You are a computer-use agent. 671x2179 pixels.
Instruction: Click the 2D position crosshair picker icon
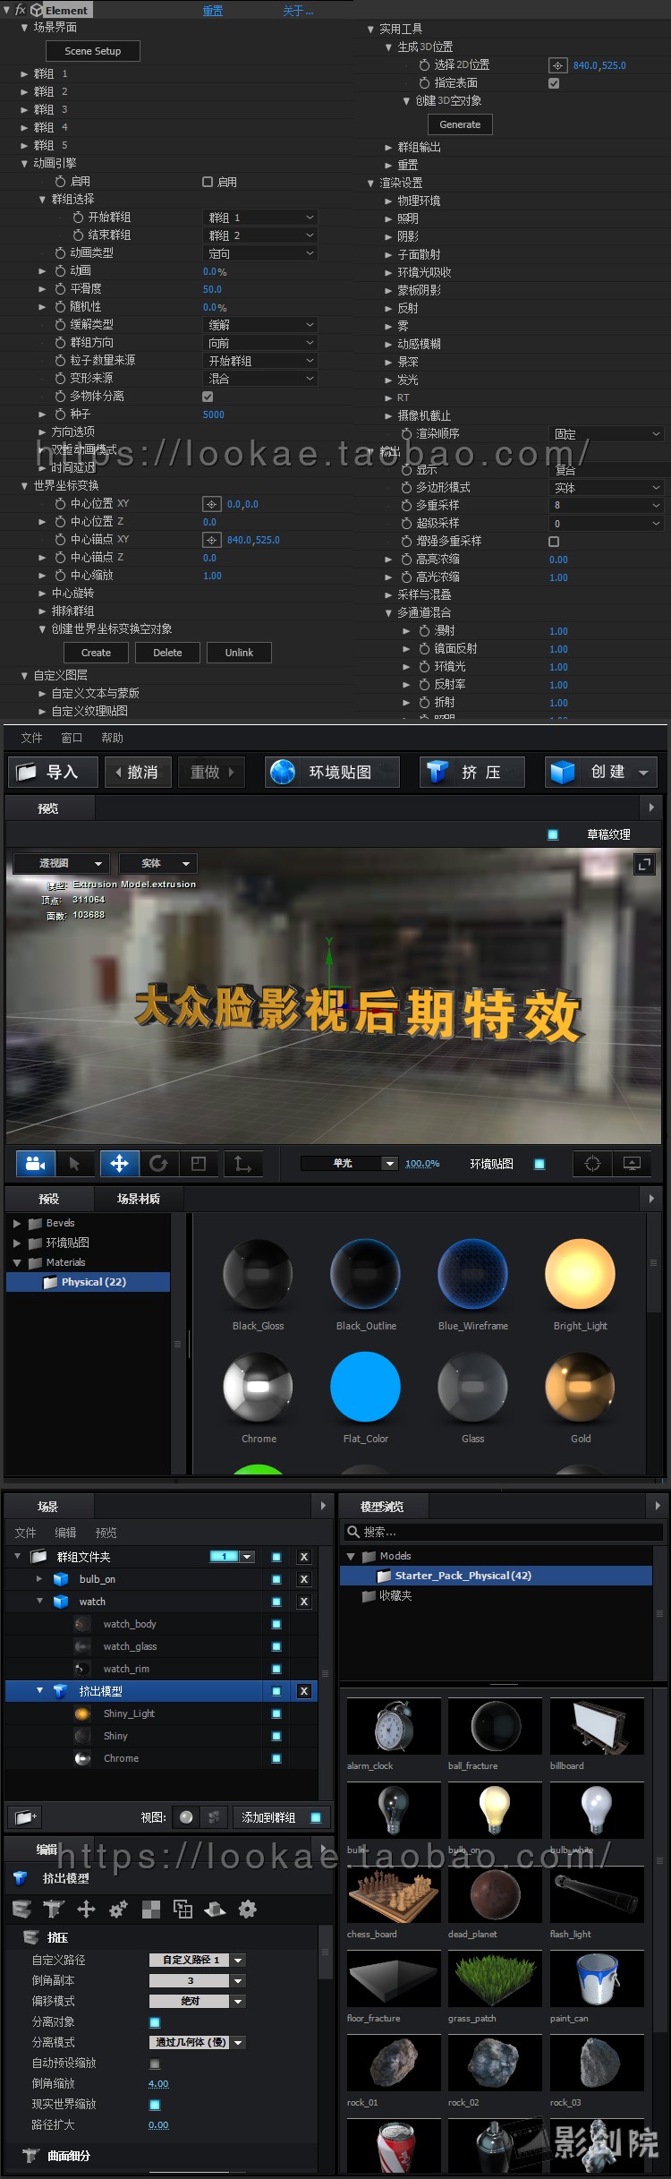coord(557,65)
